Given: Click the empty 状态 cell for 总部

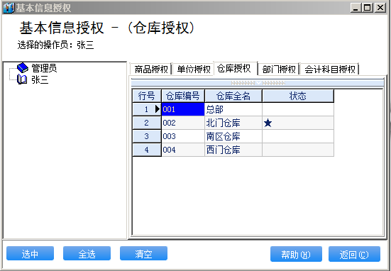Looking at the screenshot, I should click(x=298, y=109).
